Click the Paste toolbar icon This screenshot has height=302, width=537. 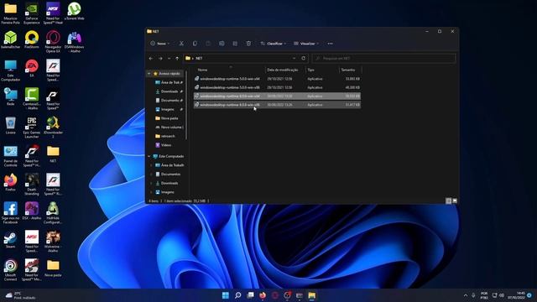pos(208,44)
